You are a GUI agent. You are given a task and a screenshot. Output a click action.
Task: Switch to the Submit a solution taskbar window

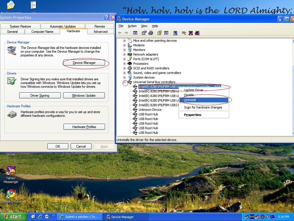[x=79, y=217]
